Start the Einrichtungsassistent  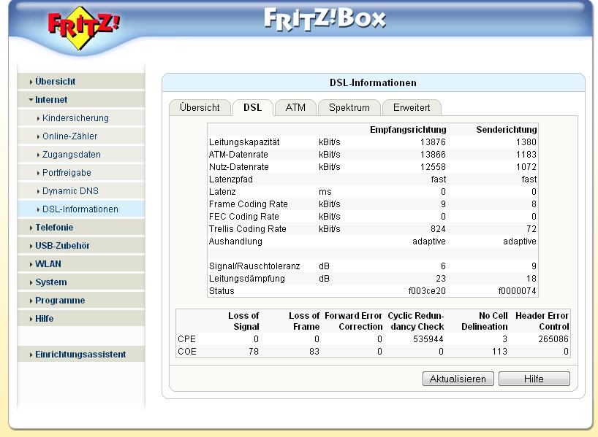[x=80, y=355]
